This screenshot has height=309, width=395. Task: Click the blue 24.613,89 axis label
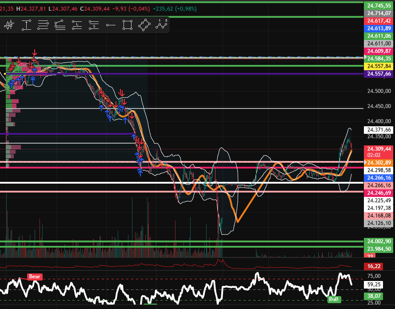pyautogui.click(x=379, y=28)
